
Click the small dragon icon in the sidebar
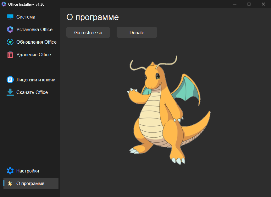(10, 183)
